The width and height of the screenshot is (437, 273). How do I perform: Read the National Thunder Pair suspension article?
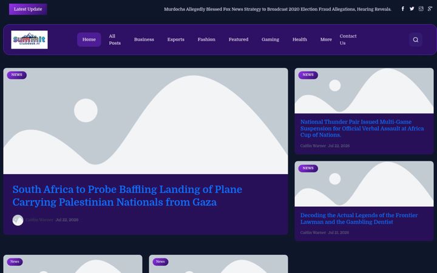[362, 129]
